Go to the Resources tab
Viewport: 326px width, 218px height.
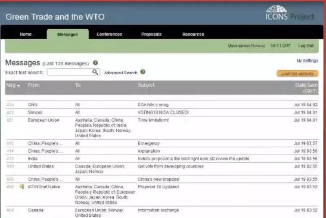coord(193,35)
